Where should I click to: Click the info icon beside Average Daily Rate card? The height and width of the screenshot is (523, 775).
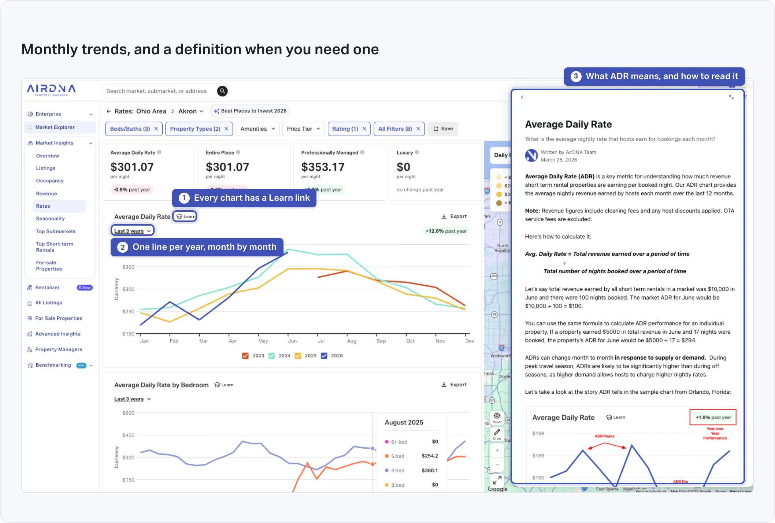159,152
